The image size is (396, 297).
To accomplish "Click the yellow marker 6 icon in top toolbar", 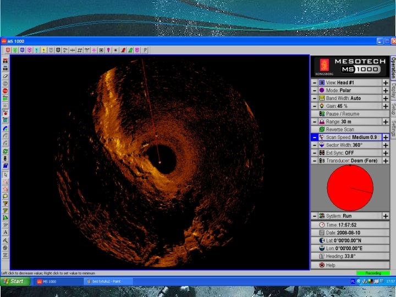I will tap(43, 50).
